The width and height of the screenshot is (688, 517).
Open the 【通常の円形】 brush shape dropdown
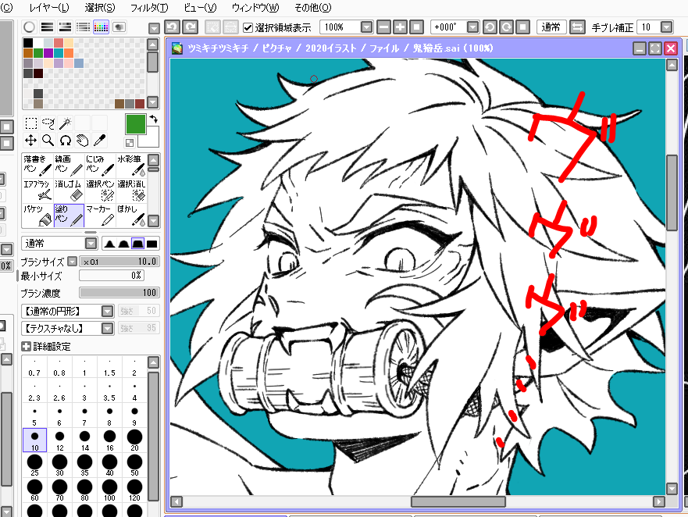coord(108,311)
